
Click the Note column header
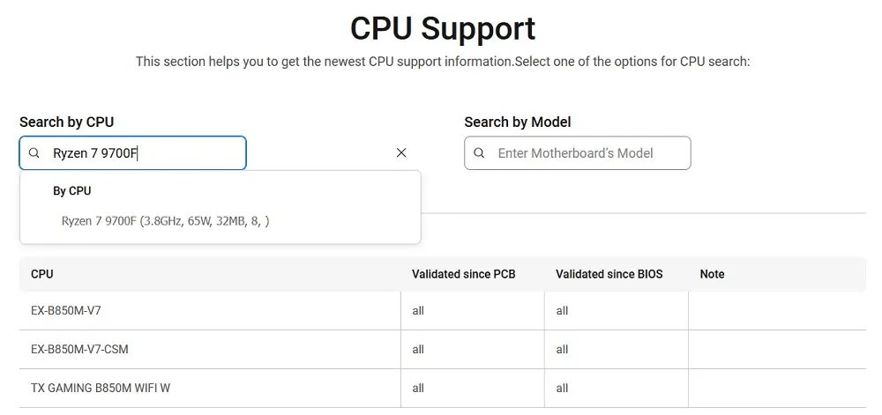(712, 274)
